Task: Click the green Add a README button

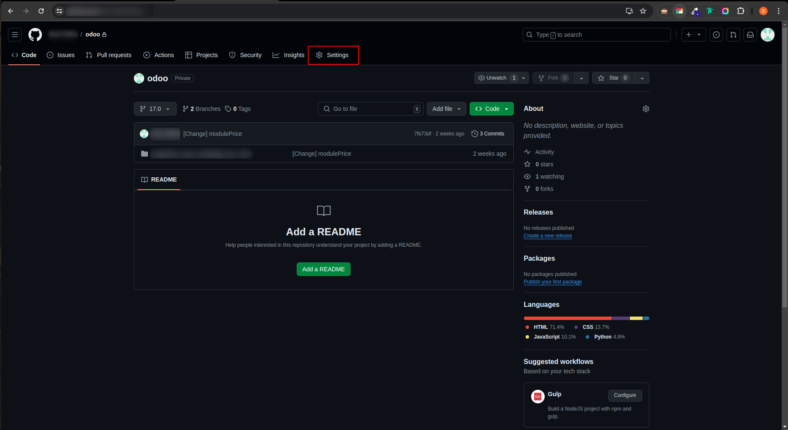Action: 323,269
